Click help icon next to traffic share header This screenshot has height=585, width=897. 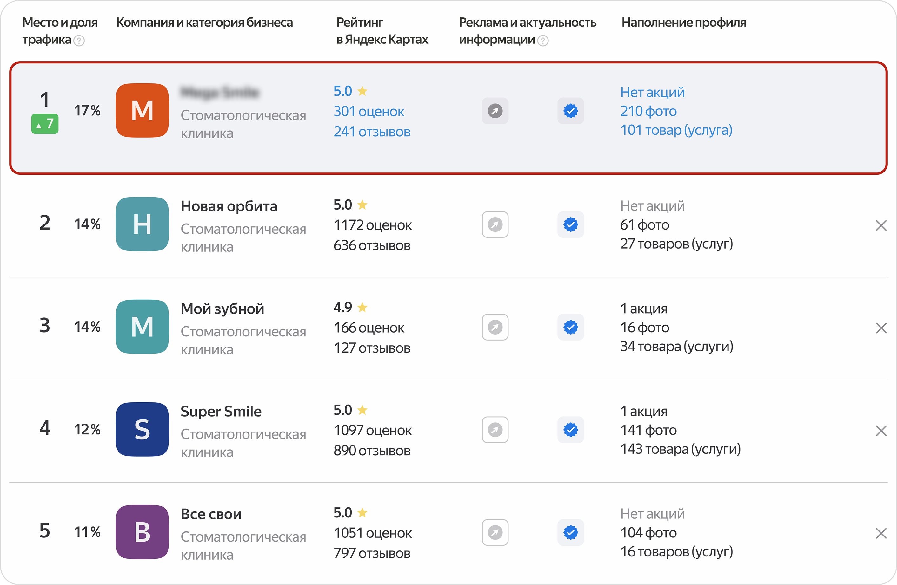pos(79,41)
